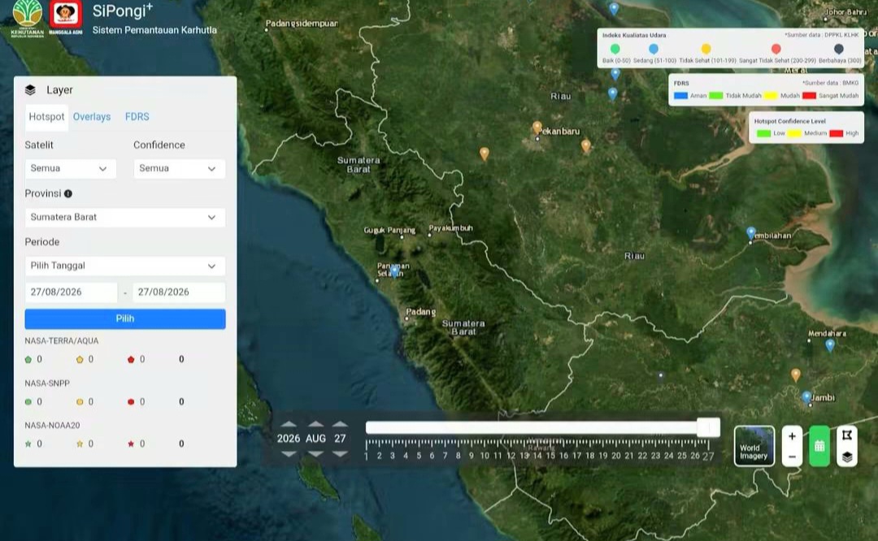Click the Padangsidempuan city label
878x541 pixels.
coord(302,24)
